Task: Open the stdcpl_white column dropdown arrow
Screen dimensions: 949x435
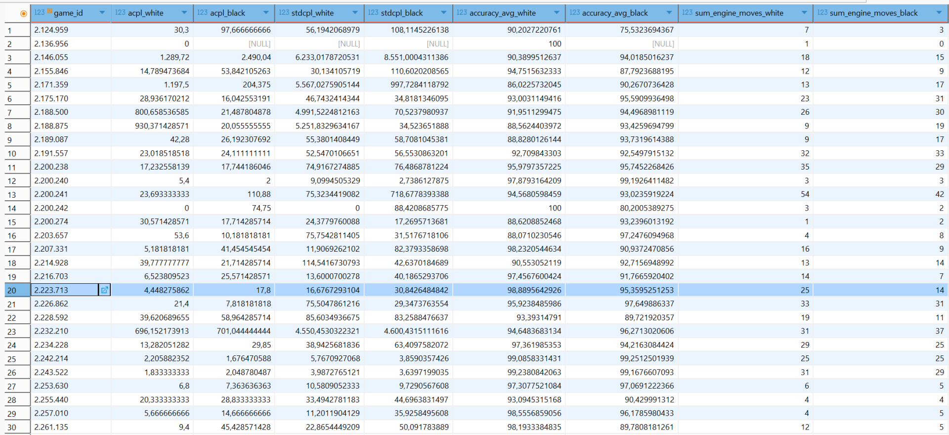Action: click(x=355, y=12)
